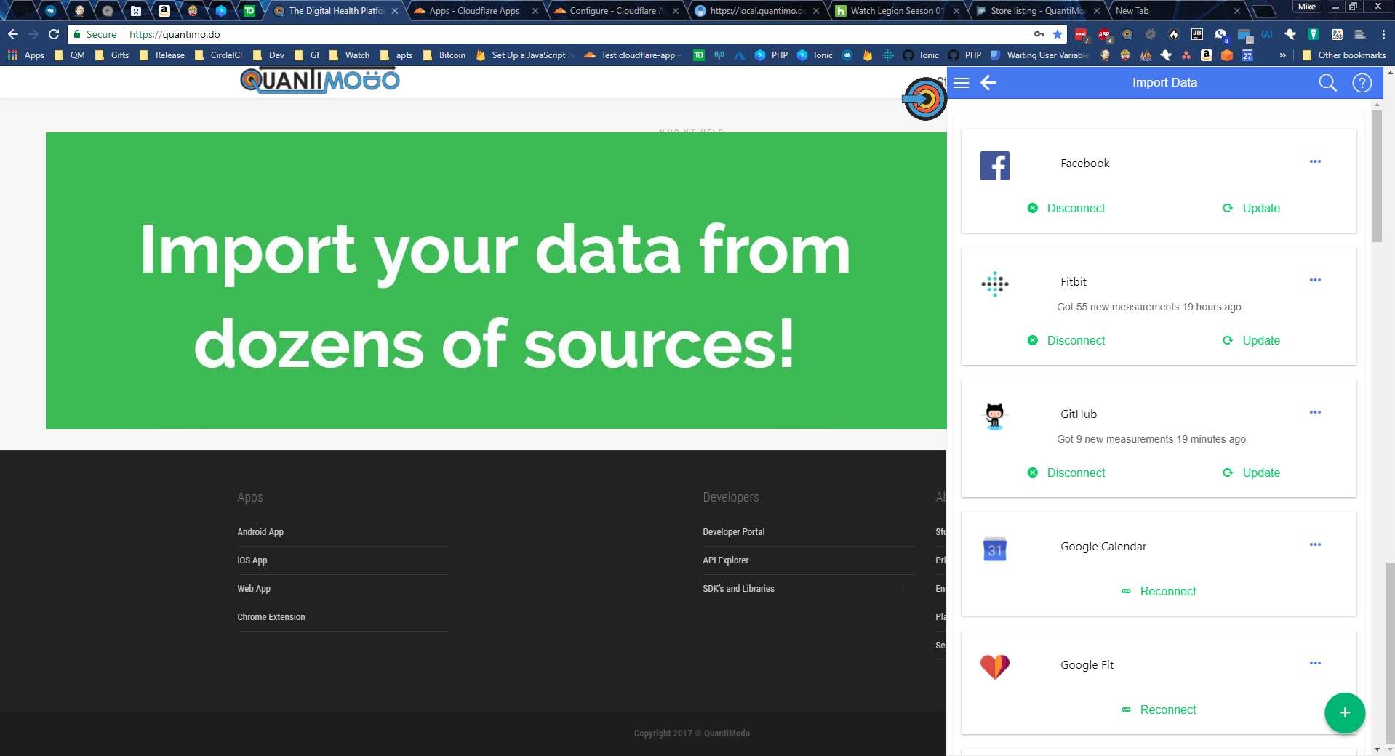
Task: Click the Google Calendar icon
Action: click(995, 549)
